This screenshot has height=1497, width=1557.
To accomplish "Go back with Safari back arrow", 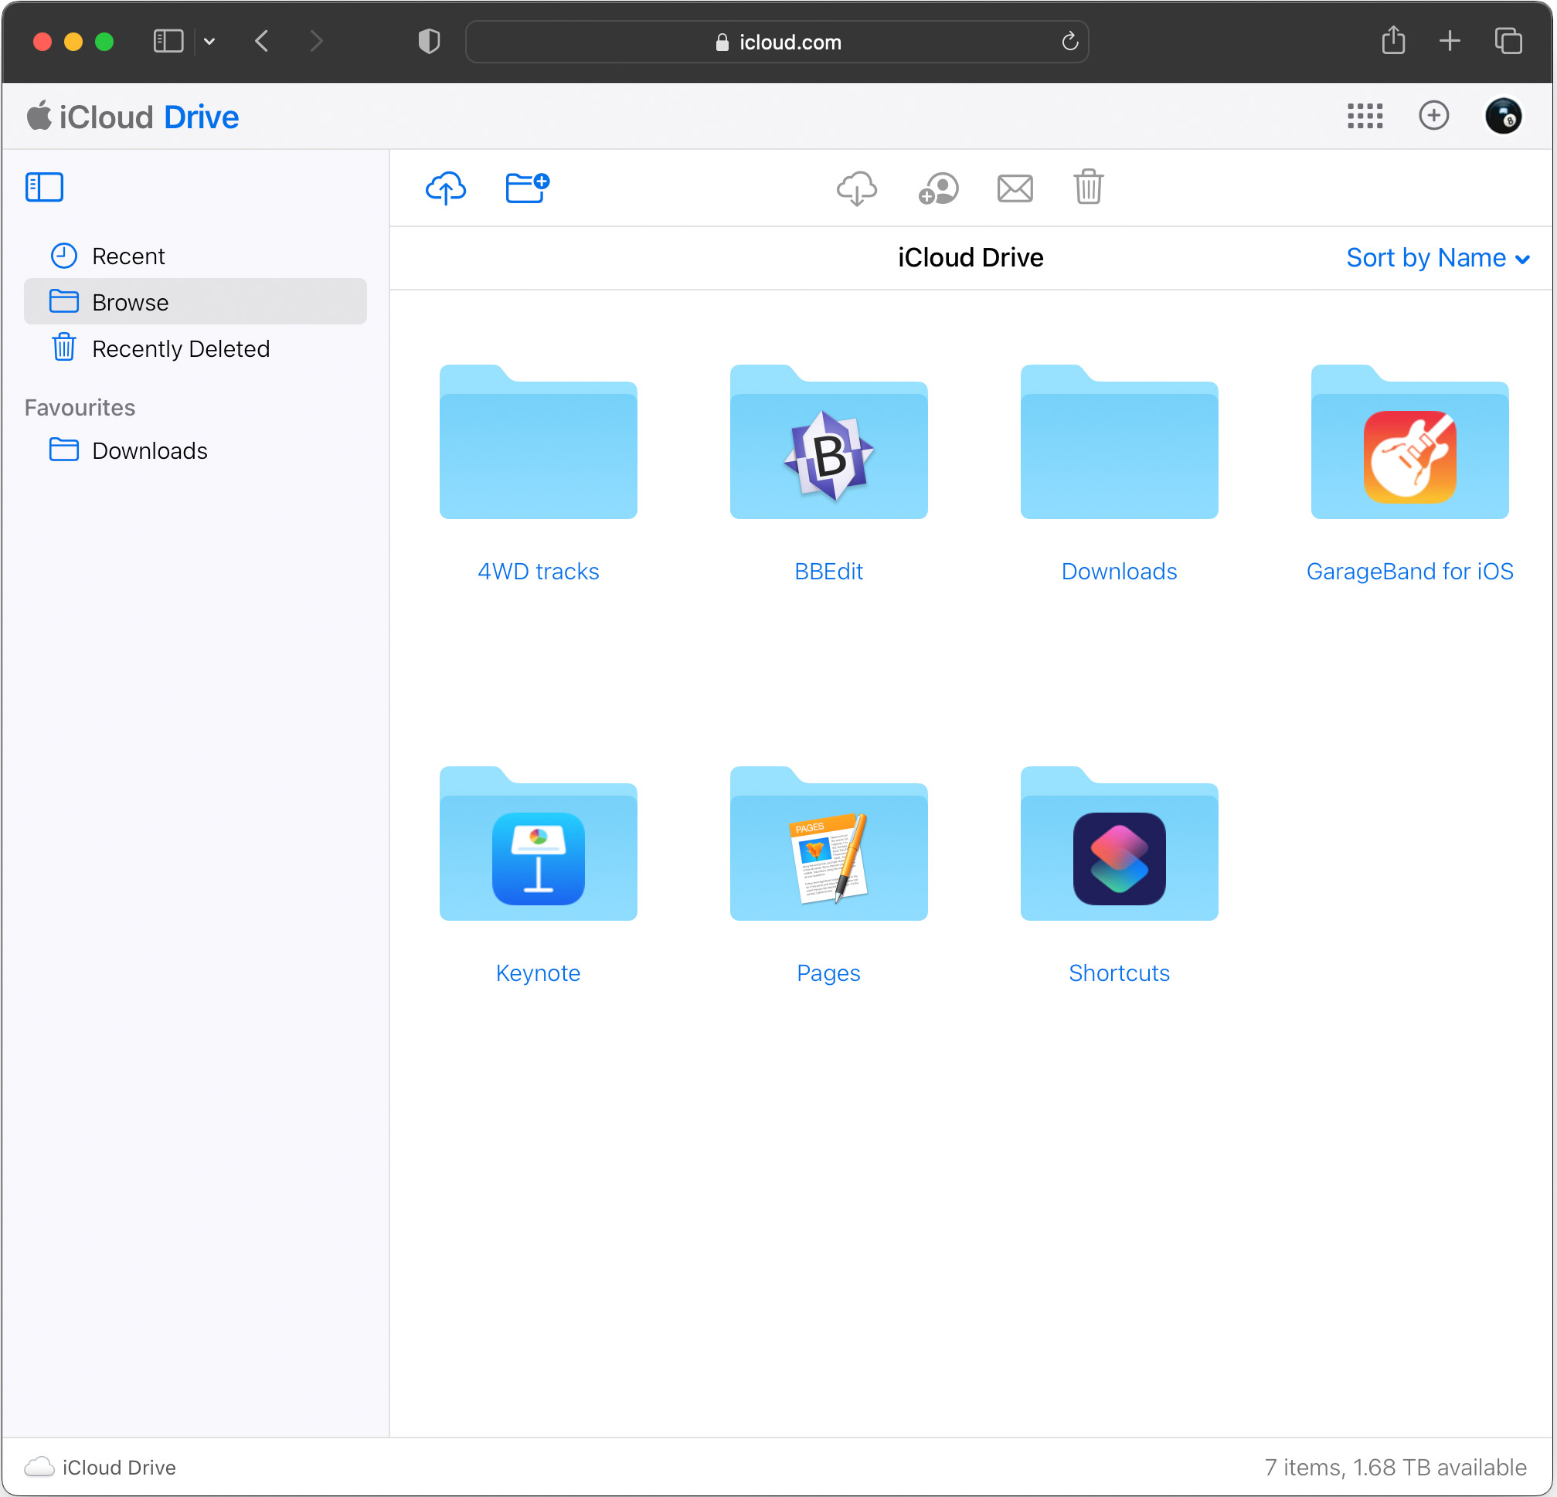I will tap(262, 41).
